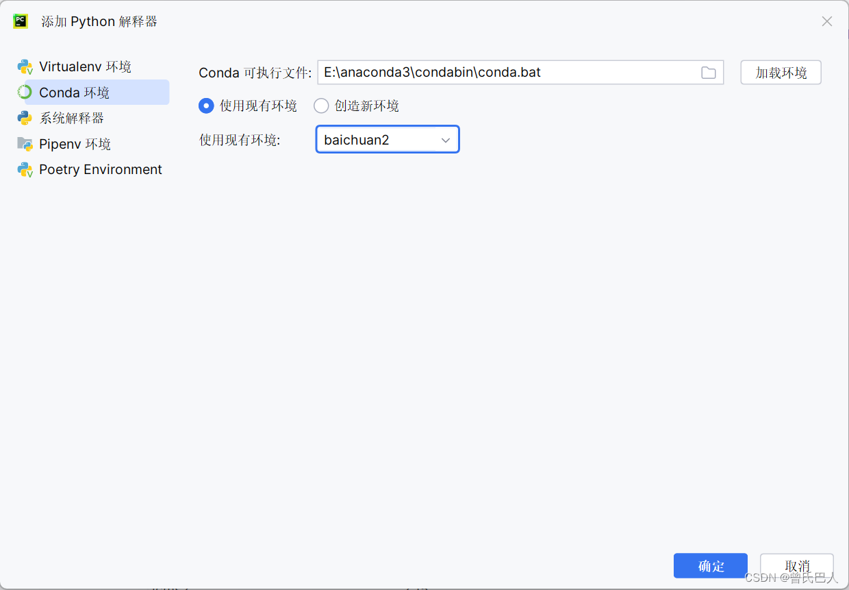Viewport: 849px width, 590px height.
Task: Cancel with the 取消 button
Action: click(x=797, y=566)
